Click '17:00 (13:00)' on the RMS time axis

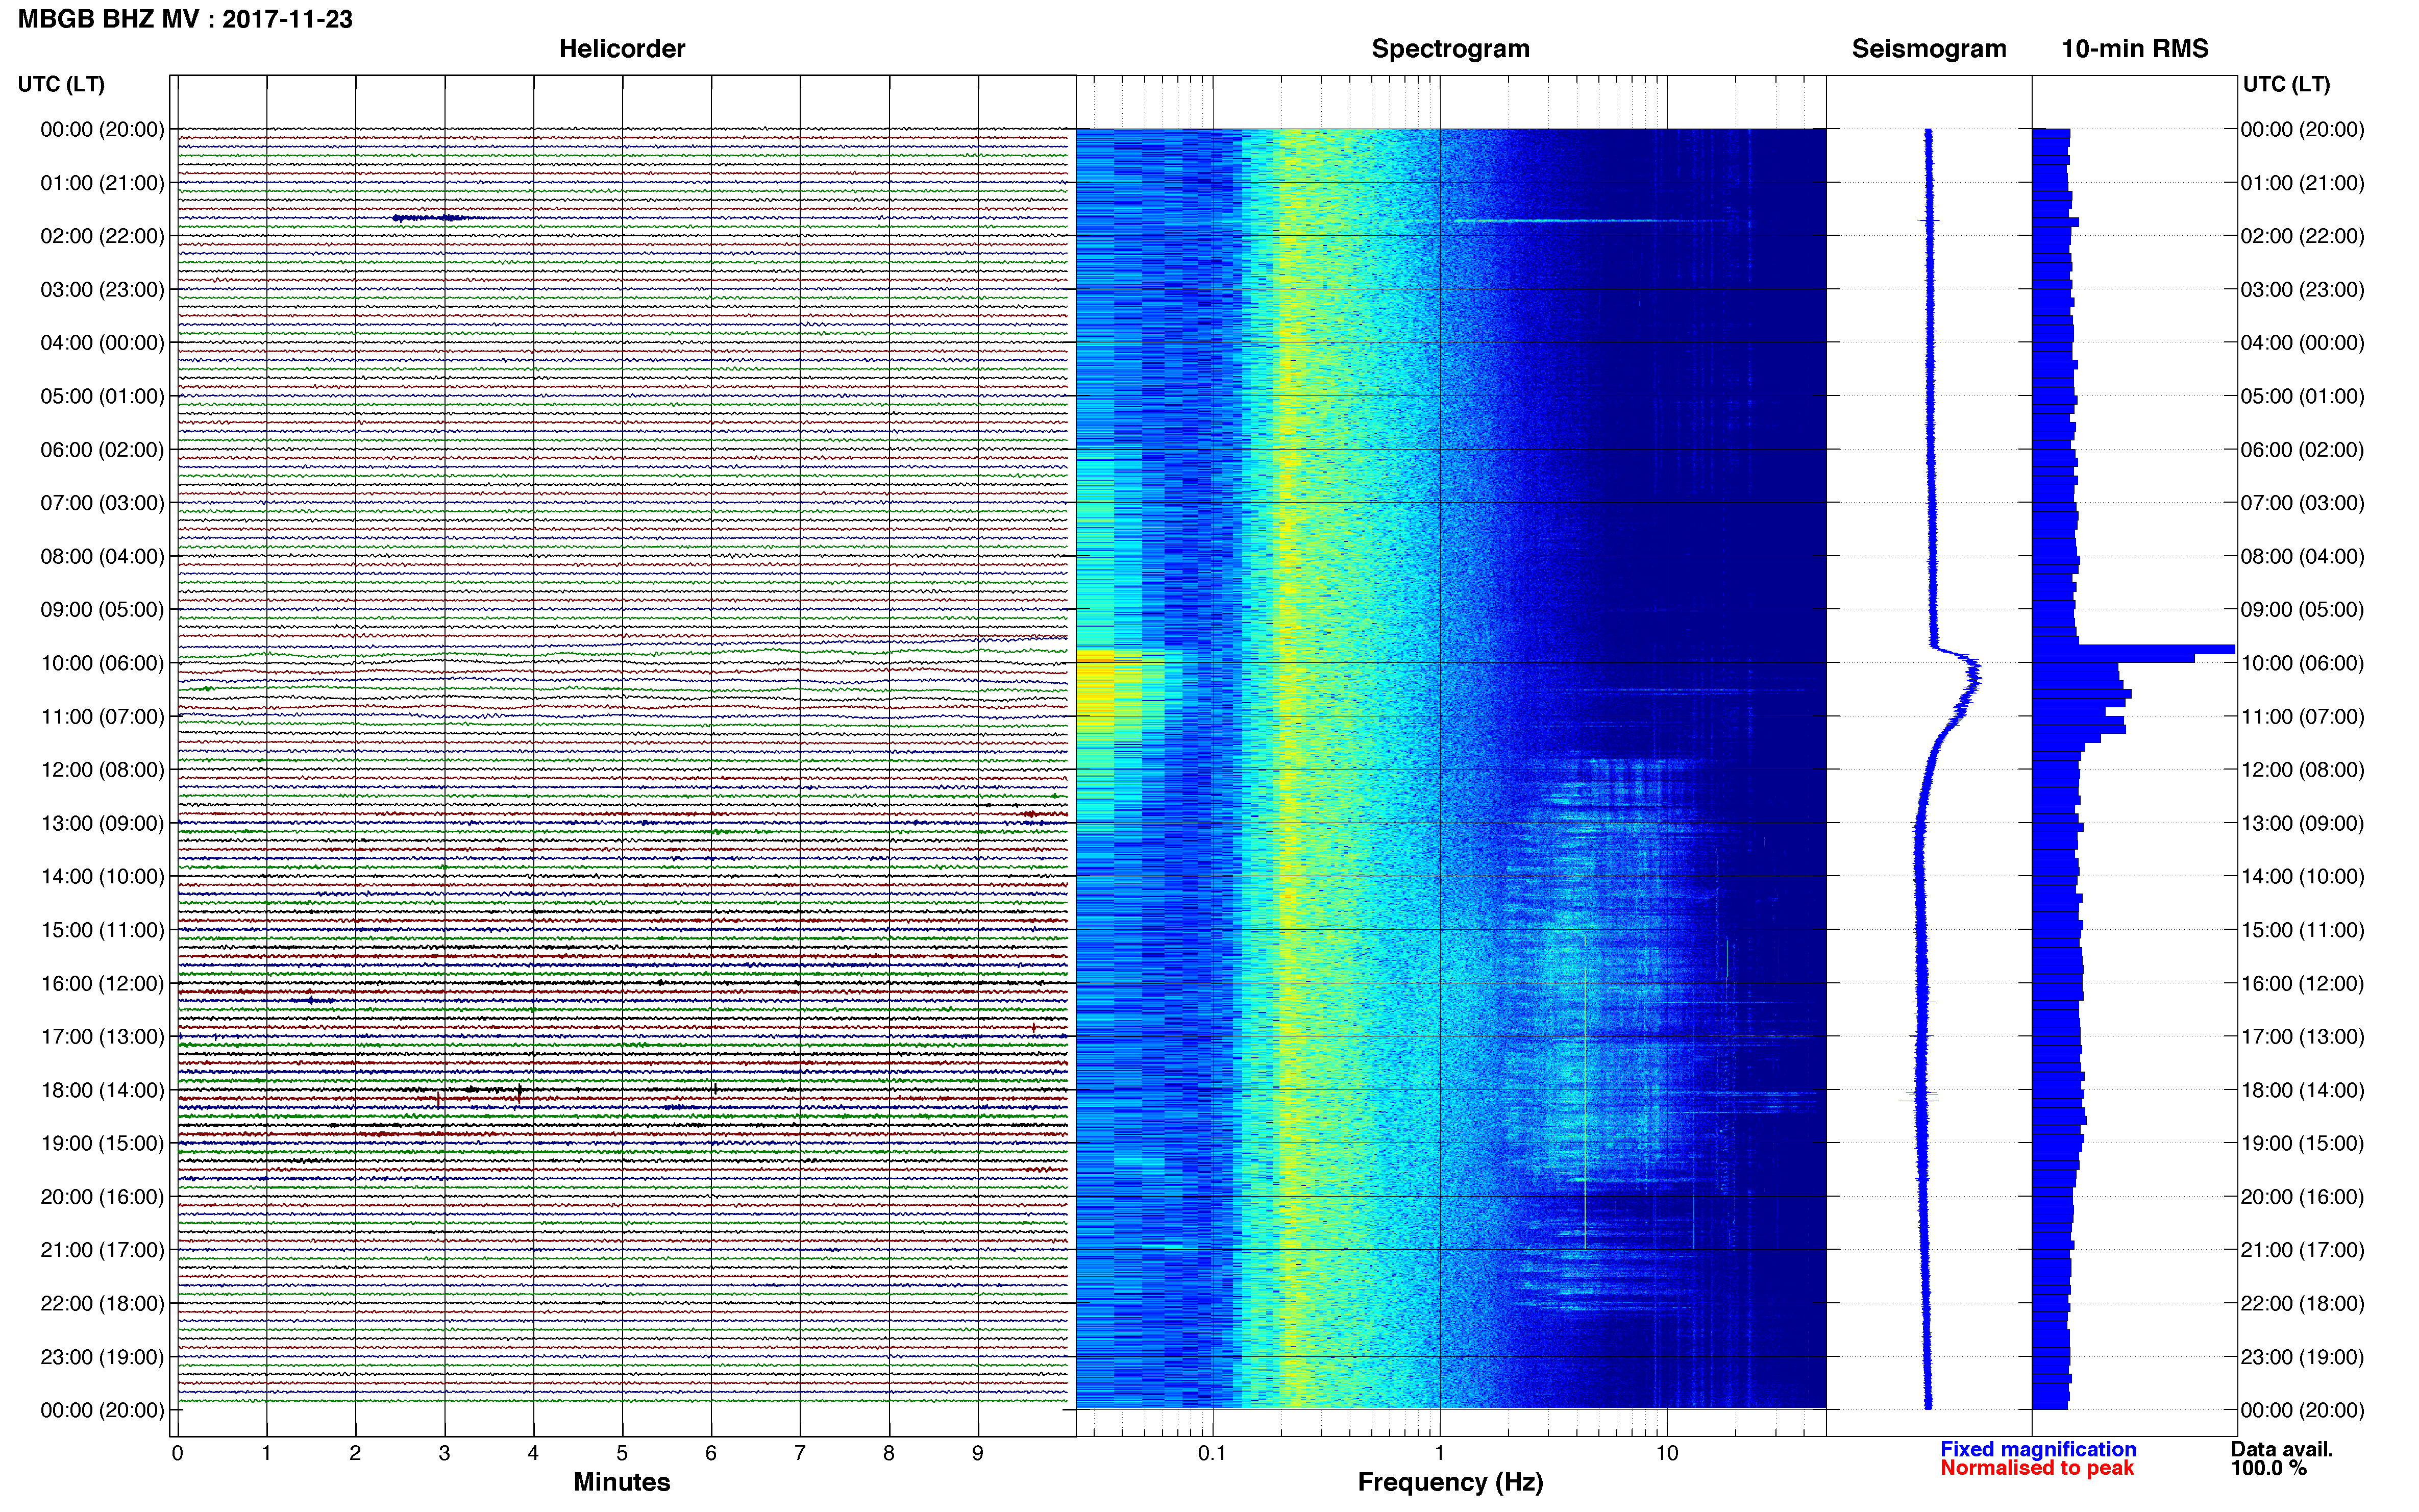point(2302,1037)
